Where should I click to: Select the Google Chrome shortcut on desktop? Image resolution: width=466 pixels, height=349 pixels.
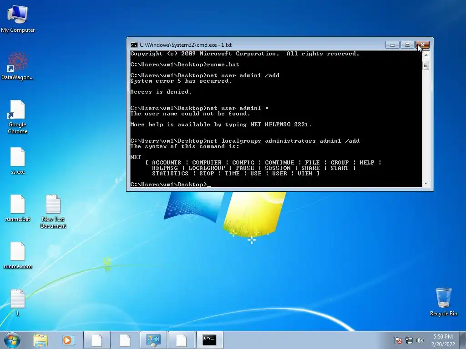coord(18,117)
